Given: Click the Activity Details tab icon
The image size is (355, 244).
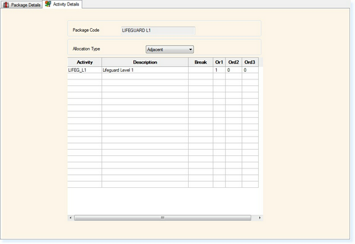Looking at the screenshot, I should coord(48,4).
